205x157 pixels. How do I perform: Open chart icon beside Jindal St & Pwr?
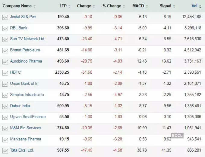point(5,17)
